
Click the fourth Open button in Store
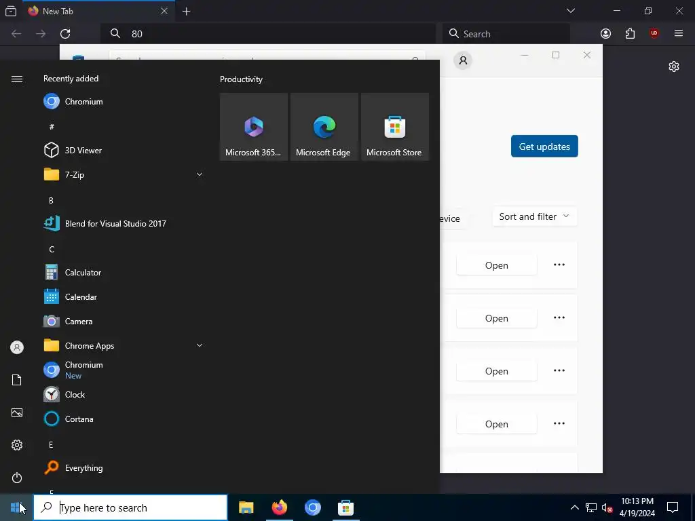496,423
